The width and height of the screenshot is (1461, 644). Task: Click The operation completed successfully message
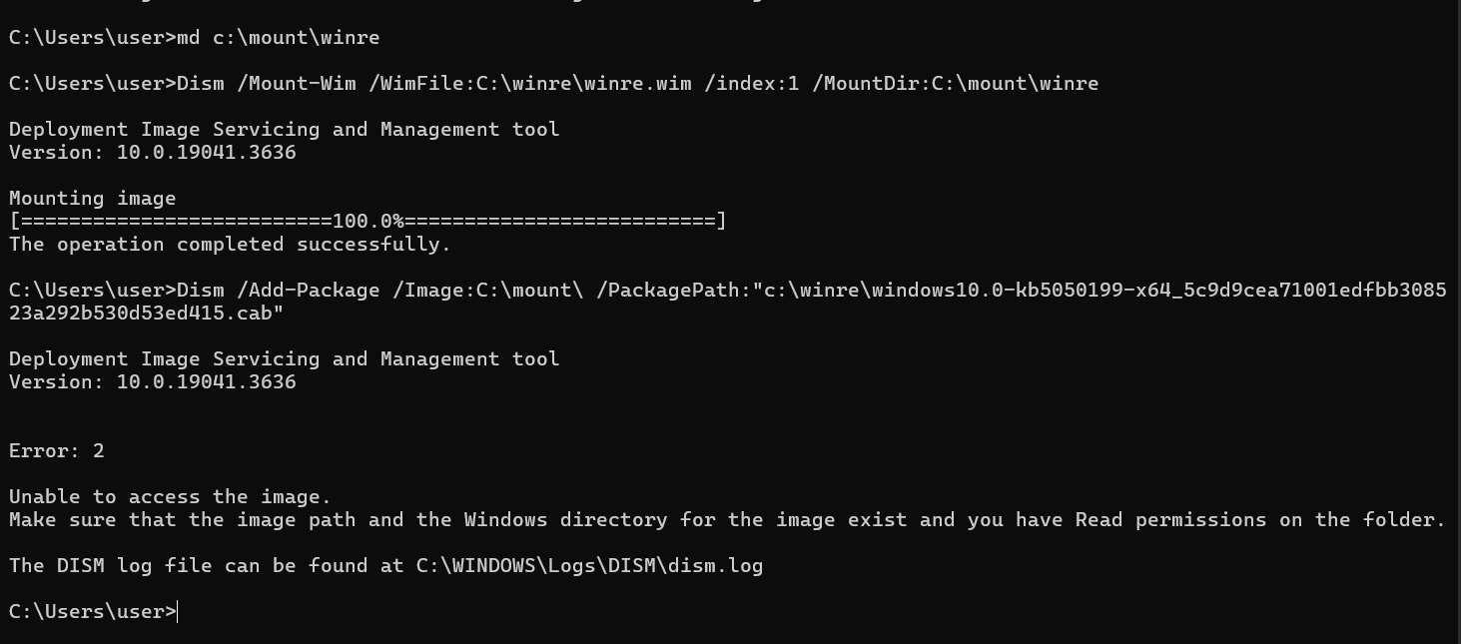tap(231, 245)
